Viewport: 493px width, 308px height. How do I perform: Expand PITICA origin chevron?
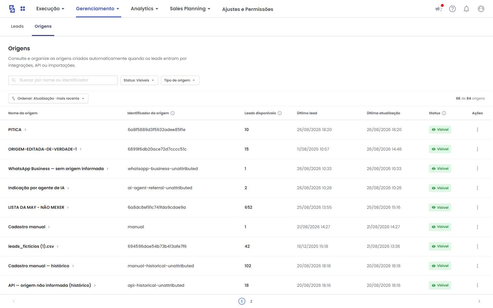[25, 130]
